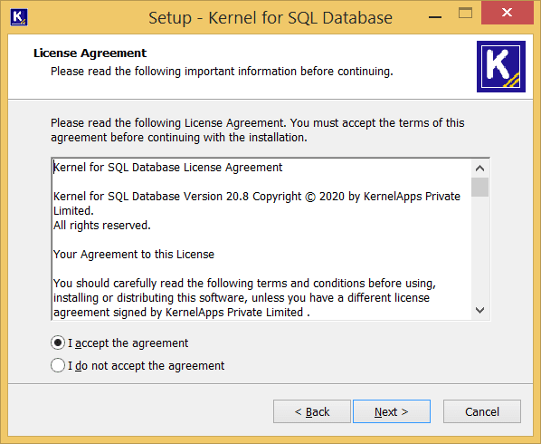
Task: Close the Setup window
Action: coord(508,13)
